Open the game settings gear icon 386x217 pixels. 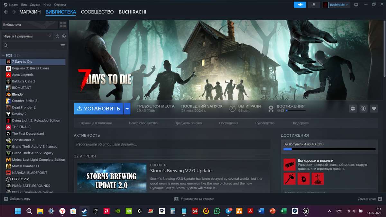pos(353,109)
